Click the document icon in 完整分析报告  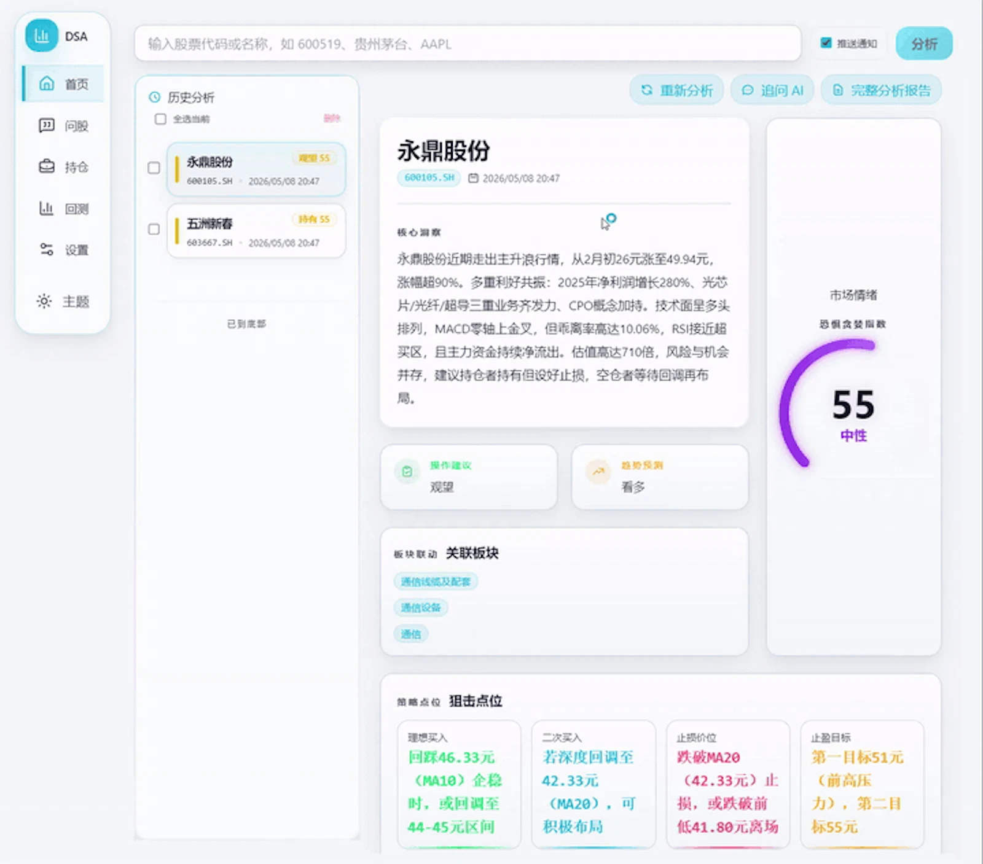(837, 90)
